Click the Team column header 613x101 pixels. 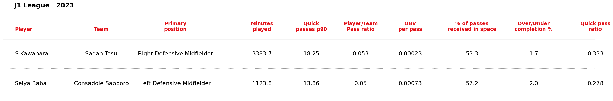101,29
